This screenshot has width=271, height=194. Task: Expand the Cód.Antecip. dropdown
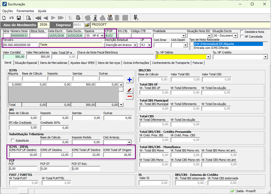[129, 142]
